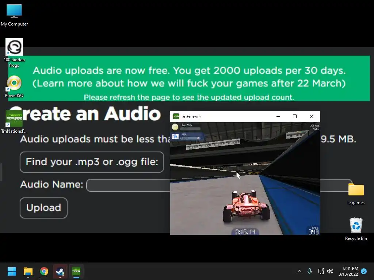
Task: Select the TmForever taskbar icon
Action: [76, 271]
